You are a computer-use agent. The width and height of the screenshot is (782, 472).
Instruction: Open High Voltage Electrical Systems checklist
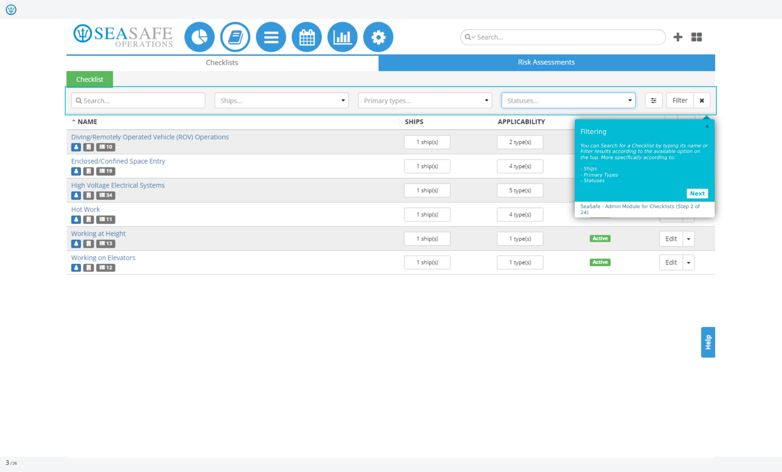[118, 185]
